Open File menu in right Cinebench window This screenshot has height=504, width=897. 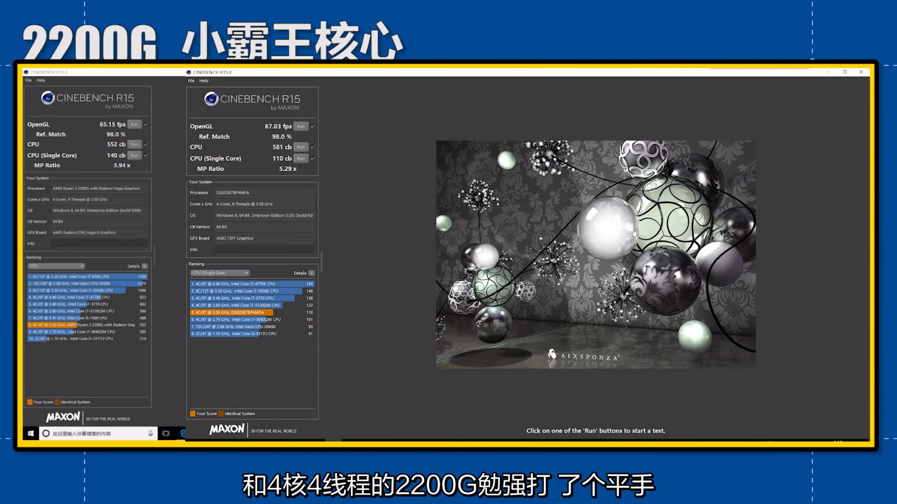coord(191,81)
